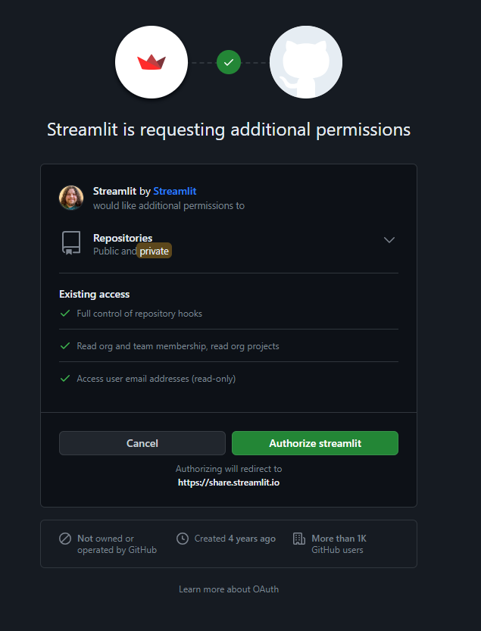Click the 'Learn more about OAuth' link
The image size is (481, 631).
point(229,589)
